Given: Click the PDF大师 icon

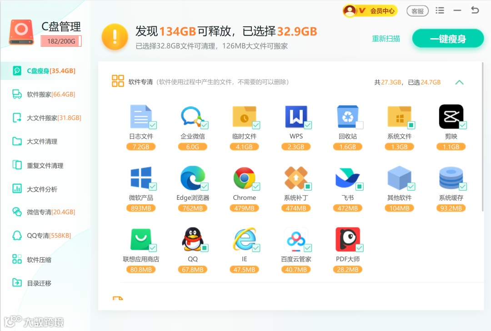Looking at the screenshot, I should 348,239.
